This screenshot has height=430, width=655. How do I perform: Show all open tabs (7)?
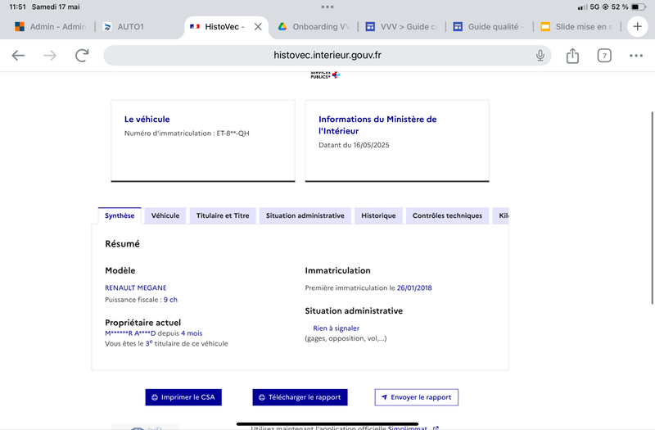pyautogui.click(x=604, y=56)
